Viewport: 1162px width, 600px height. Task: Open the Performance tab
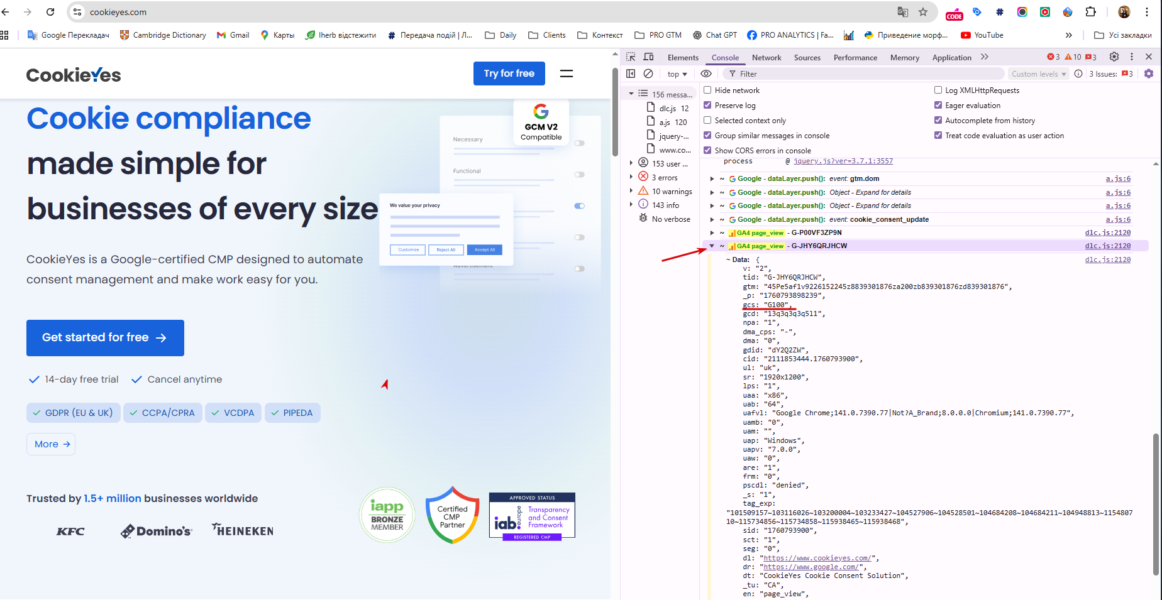coord(855,58)
